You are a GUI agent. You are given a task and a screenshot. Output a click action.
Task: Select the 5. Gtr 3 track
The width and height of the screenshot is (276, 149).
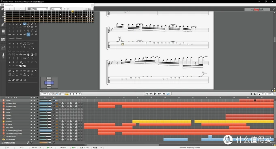pos(9,112)
